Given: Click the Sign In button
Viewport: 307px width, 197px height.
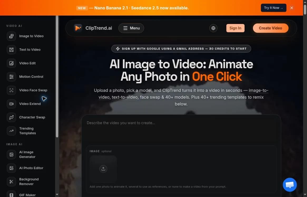Looking at the screenshot, I should tap(235, 28).
